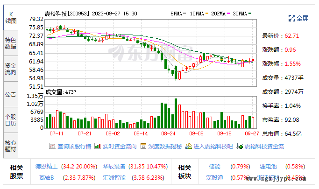319x189 pixels.
Task: Click the 涨跌额 value 0.96
Action: click(290, 50)
